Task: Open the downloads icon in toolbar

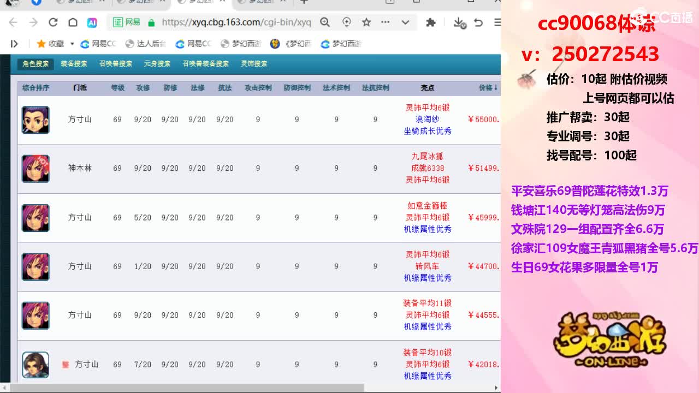Action: click(x=459, y=22)
